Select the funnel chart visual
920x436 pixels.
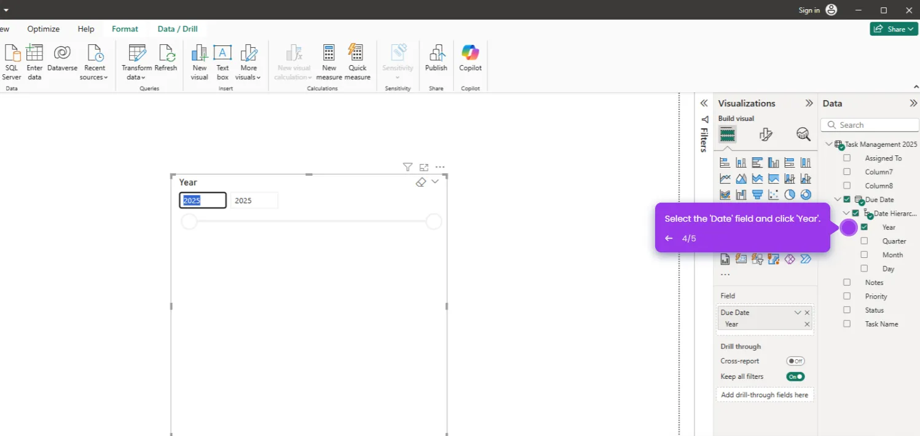(x=757, y=195)
